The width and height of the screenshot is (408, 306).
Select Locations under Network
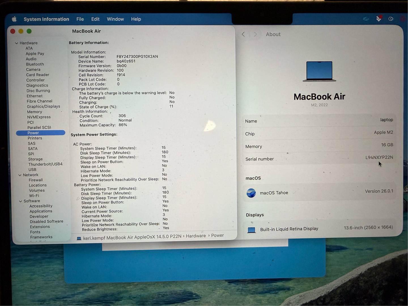[x=38, y=185]
